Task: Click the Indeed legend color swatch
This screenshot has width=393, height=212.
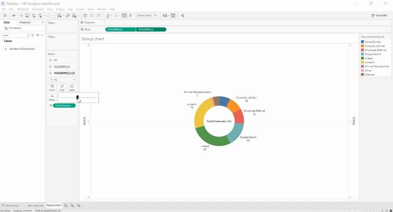Action: point(363,58)
